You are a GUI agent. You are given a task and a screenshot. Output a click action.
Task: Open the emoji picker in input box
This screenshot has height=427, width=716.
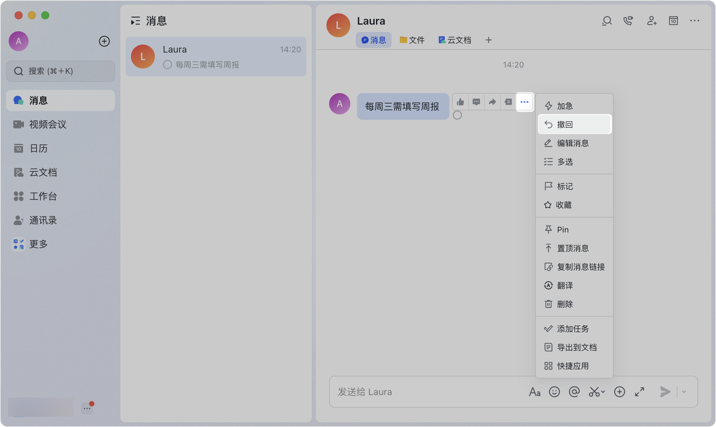pyautogui.click(x=554, y=392)
